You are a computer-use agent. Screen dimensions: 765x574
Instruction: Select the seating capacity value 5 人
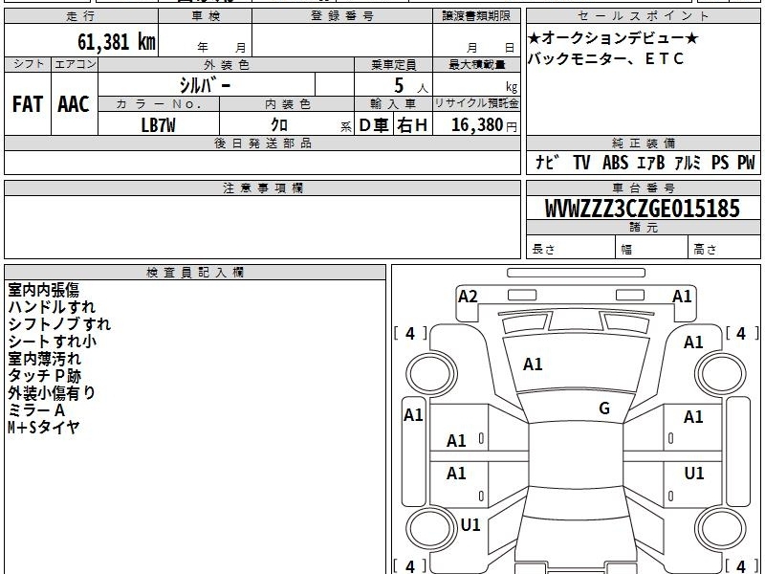[411, 86]
